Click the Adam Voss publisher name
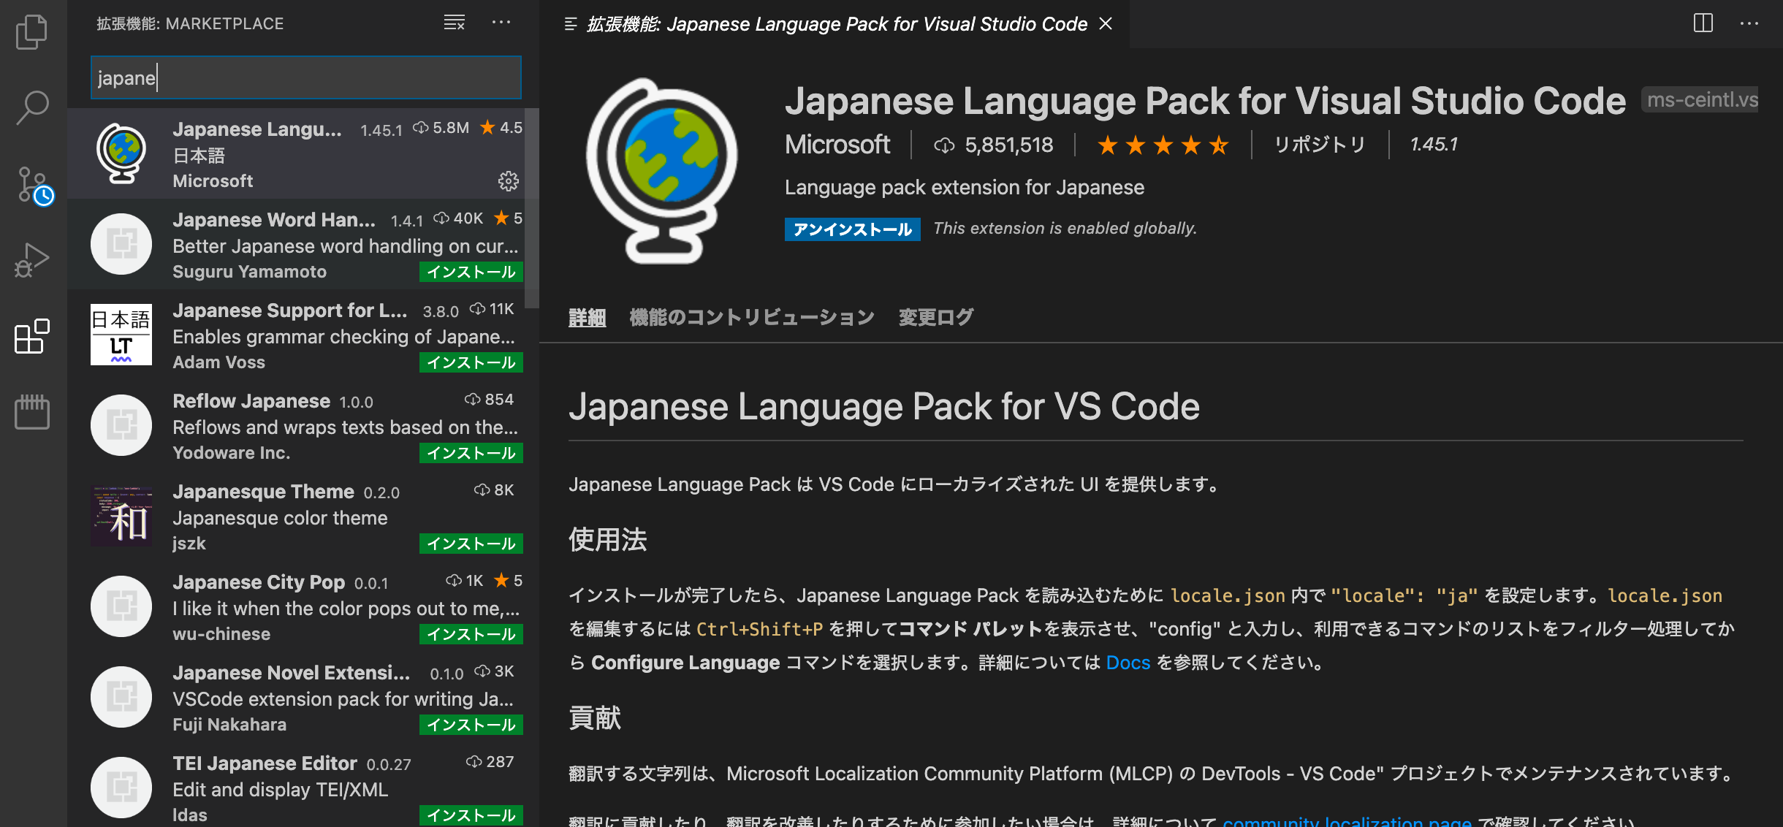Viewport: 1783px width, 827px height. (x=219, y=362)
